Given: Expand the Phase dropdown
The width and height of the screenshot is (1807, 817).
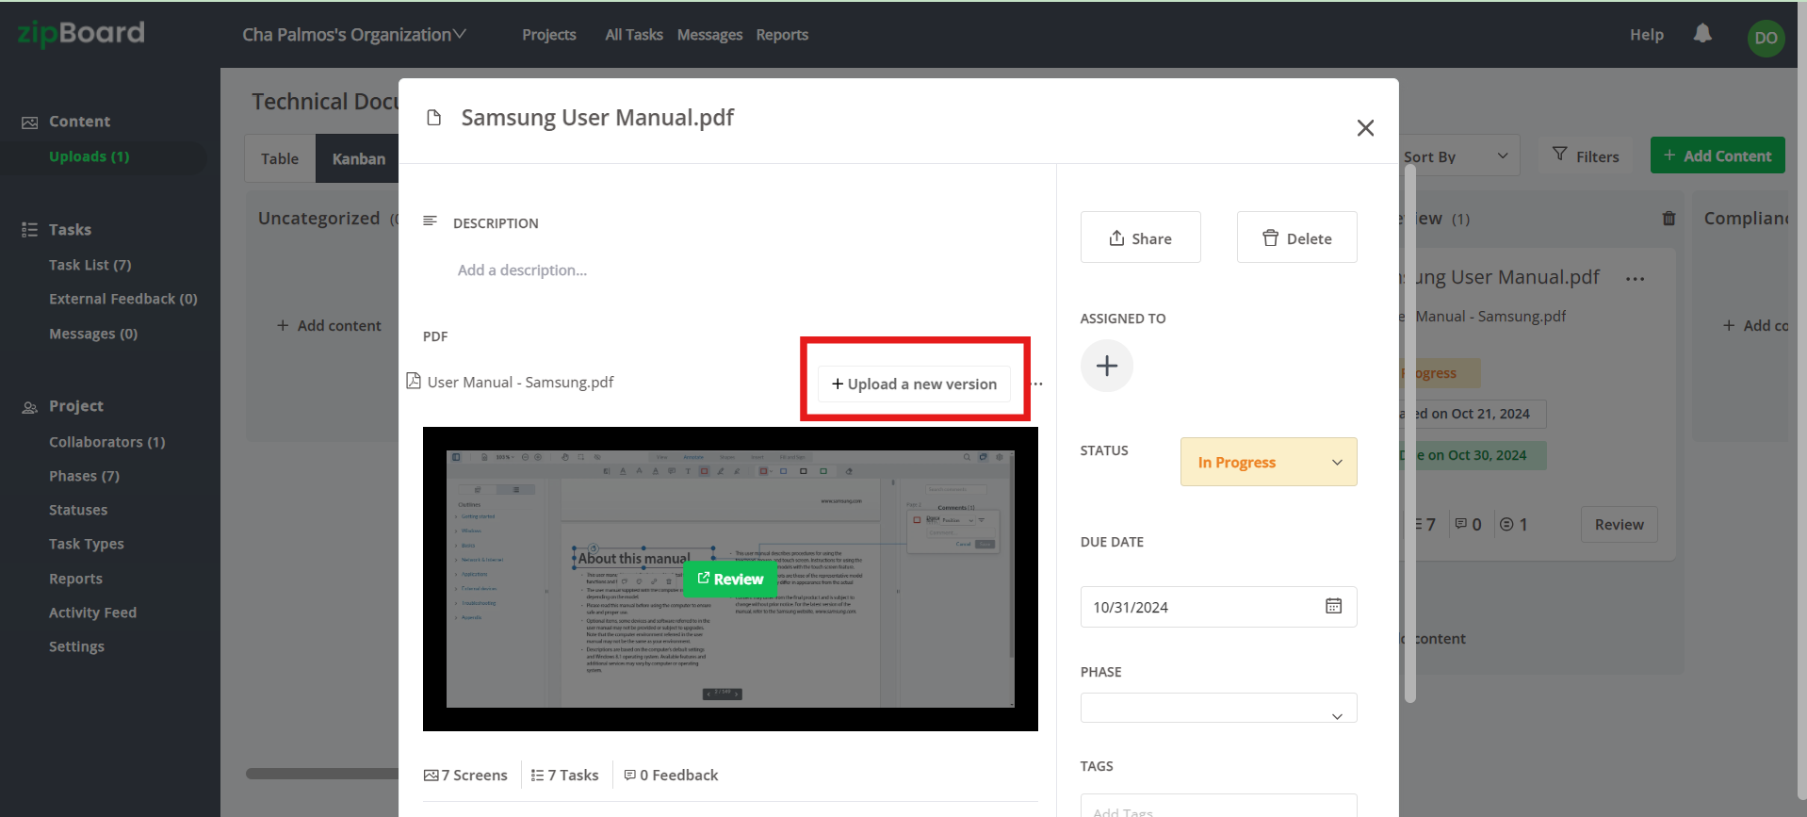Looking at the screenshot, I should point(1218,708).
